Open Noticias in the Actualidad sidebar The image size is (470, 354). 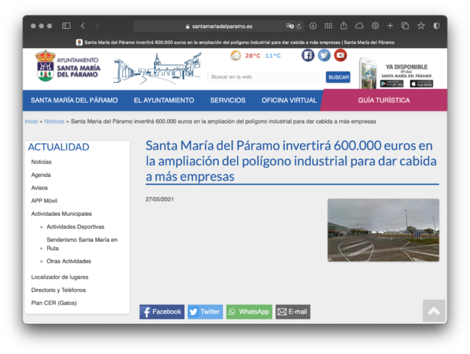pyautogui.click(x=41, y=162)
